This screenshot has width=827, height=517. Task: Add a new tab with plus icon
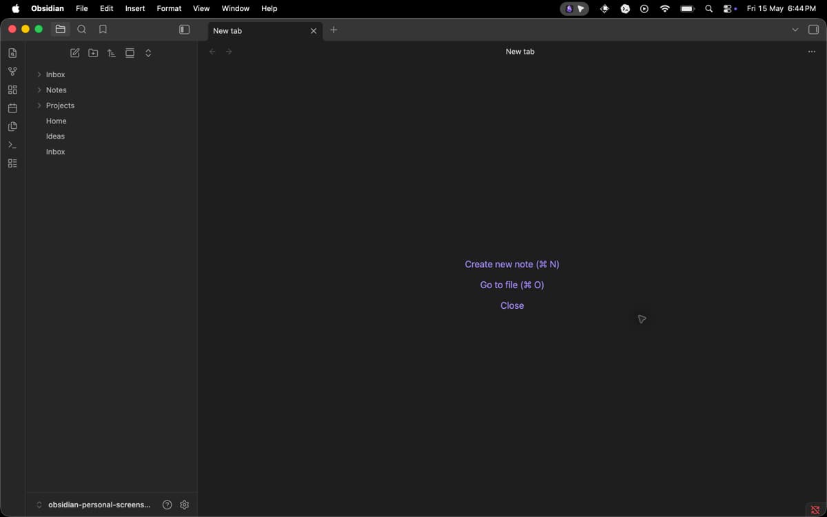coord(334,30)
